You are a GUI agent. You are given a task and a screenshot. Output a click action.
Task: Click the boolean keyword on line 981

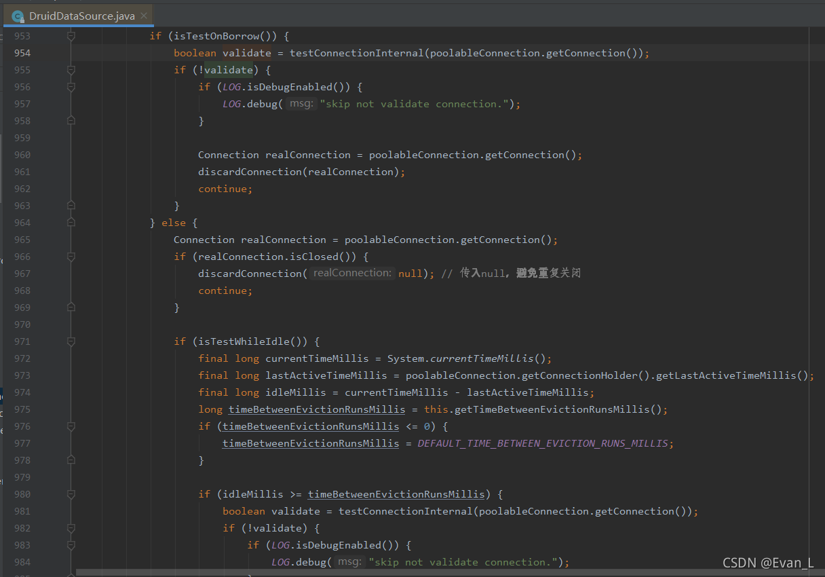(x=244, y=511)
